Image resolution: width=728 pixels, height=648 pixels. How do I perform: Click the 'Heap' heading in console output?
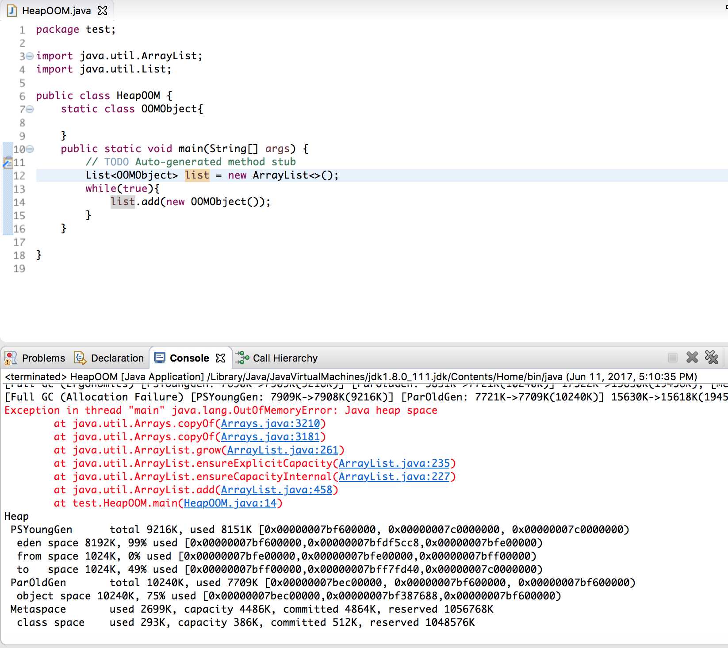(x=16, y=516)
